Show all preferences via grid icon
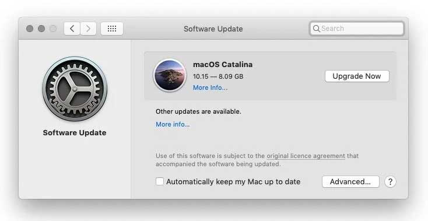Image resolution: width=428 pixels, height=221 pixels. (x=112, y=29)
